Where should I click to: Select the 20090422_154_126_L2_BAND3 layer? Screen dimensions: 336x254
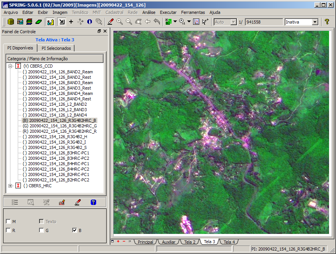[57, 110]
